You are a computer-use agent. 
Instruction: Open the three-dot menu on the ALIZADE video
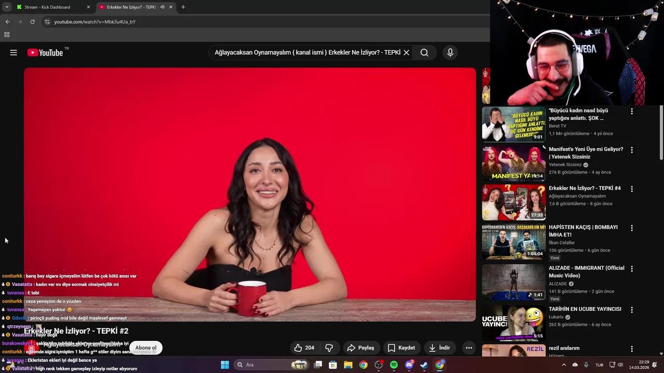click(631, 269)
